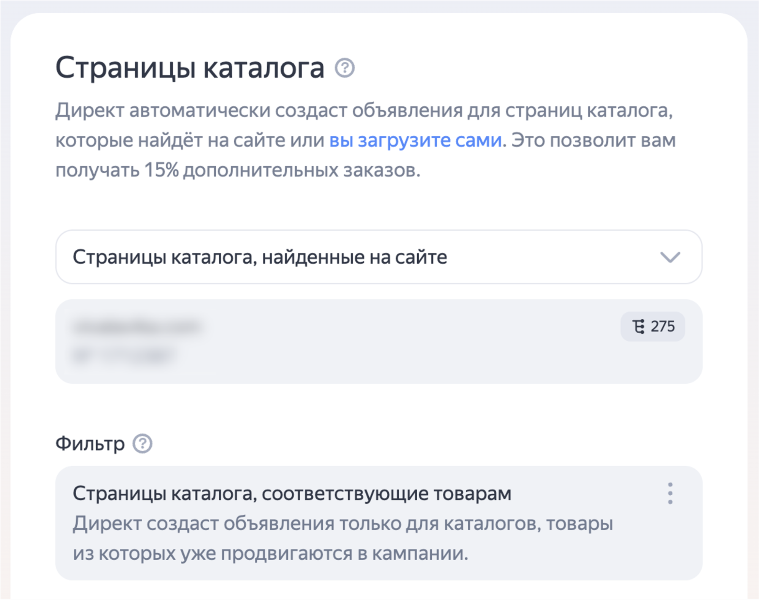Click the help icon beside 'Страницы каталога' heading
Viewport: 759px width, 600px height.
pos(344,68)
